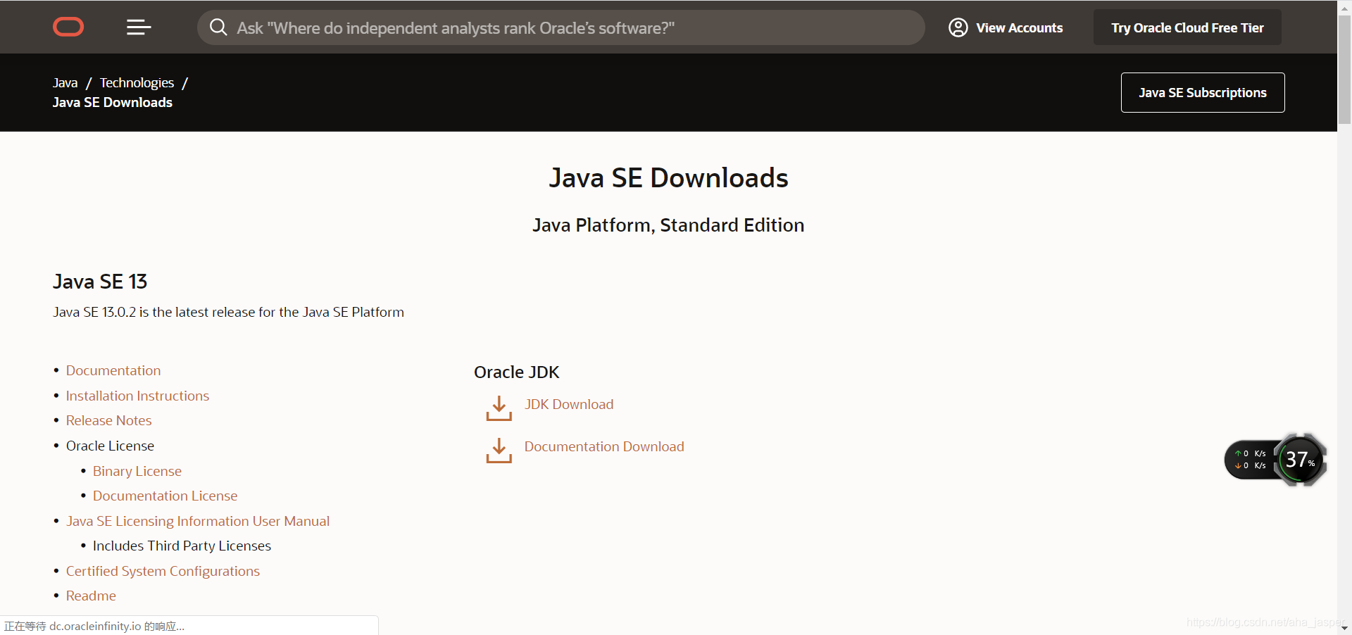Click the Documentation Download arrow icon

499,451
